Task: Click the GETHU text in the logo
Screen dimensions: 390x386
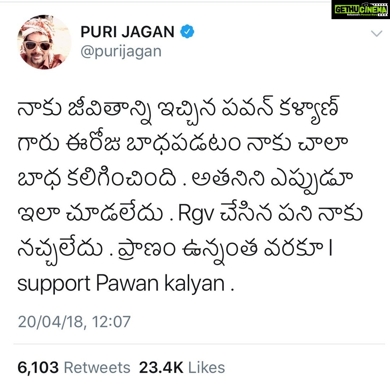Action: (347, 9)
